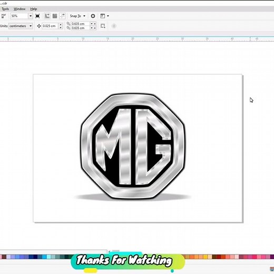The width and height of the screenshot is (274, 274).
Task: Click the Publish to PDF icon
Action: [4, 16]
